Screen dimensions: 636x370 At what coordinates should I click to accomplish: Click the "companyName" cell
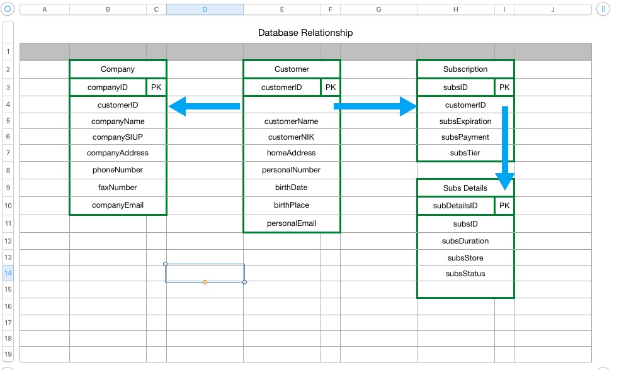pos(118,121)
